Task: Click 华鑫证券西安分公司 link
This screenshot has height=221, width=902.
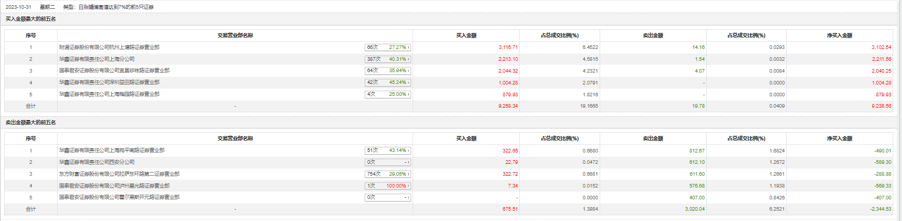Action: 97,162
